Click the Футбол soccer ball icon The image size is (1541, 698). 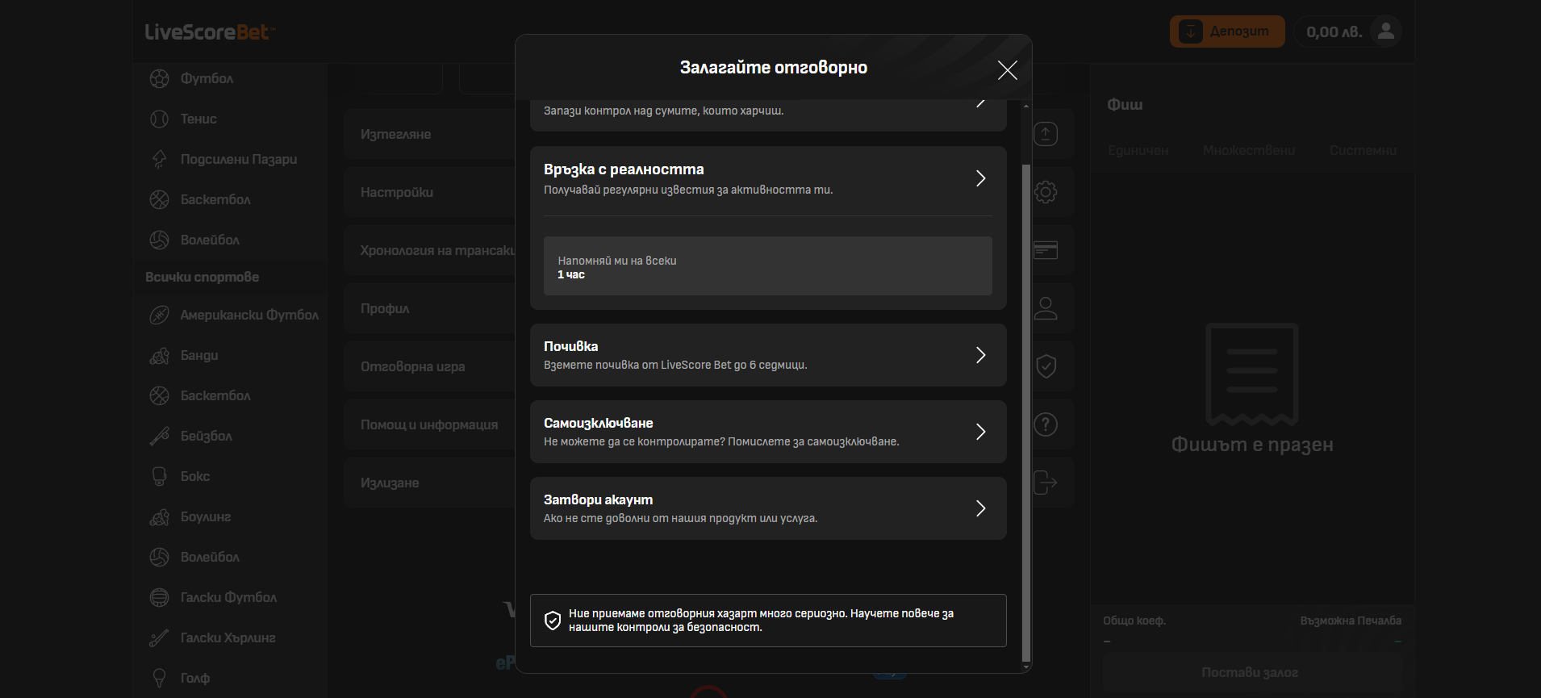tap(160, 78)
